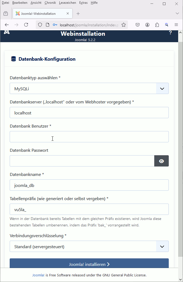Open the Firefox hamburger menu

click(x=176, y=25)
